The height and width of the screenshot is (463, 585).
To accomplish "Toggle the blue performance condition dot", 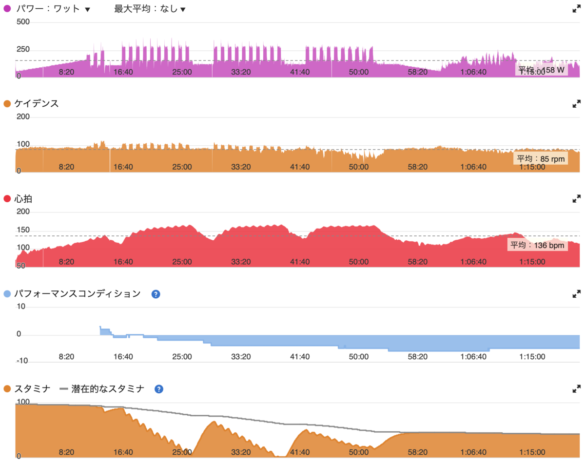I will coord(7,294).
